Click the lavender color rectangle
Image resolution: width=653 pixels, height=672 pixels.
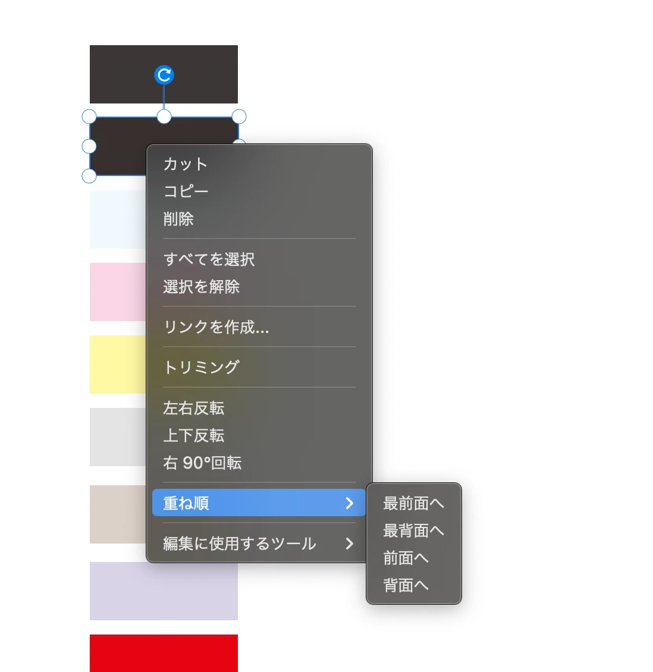tap(164, 591)
